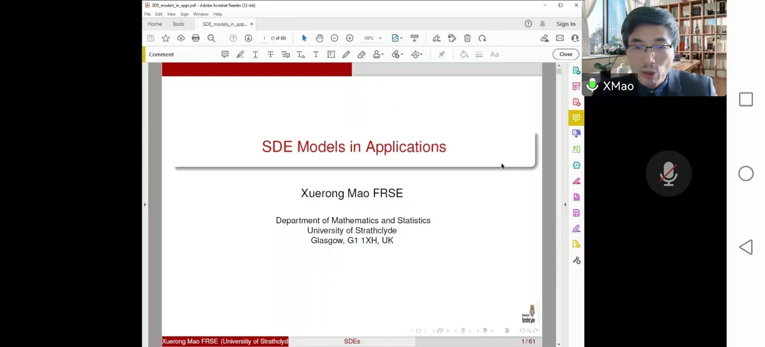Choose the strikethrough text tool
This screenshot has height=347, width=765.
coord(271,54)
